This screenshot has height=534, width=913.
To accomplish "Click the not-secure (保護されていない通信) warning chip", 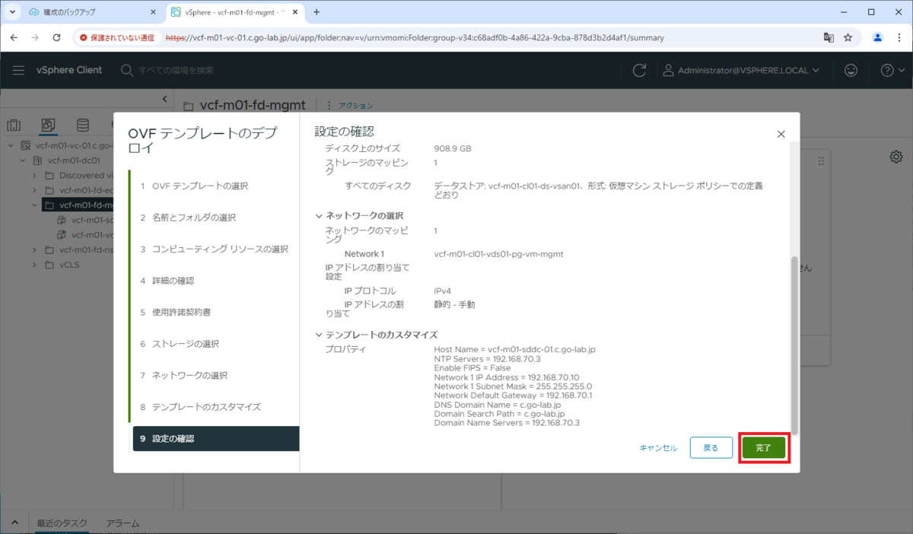I will point(117,37).
